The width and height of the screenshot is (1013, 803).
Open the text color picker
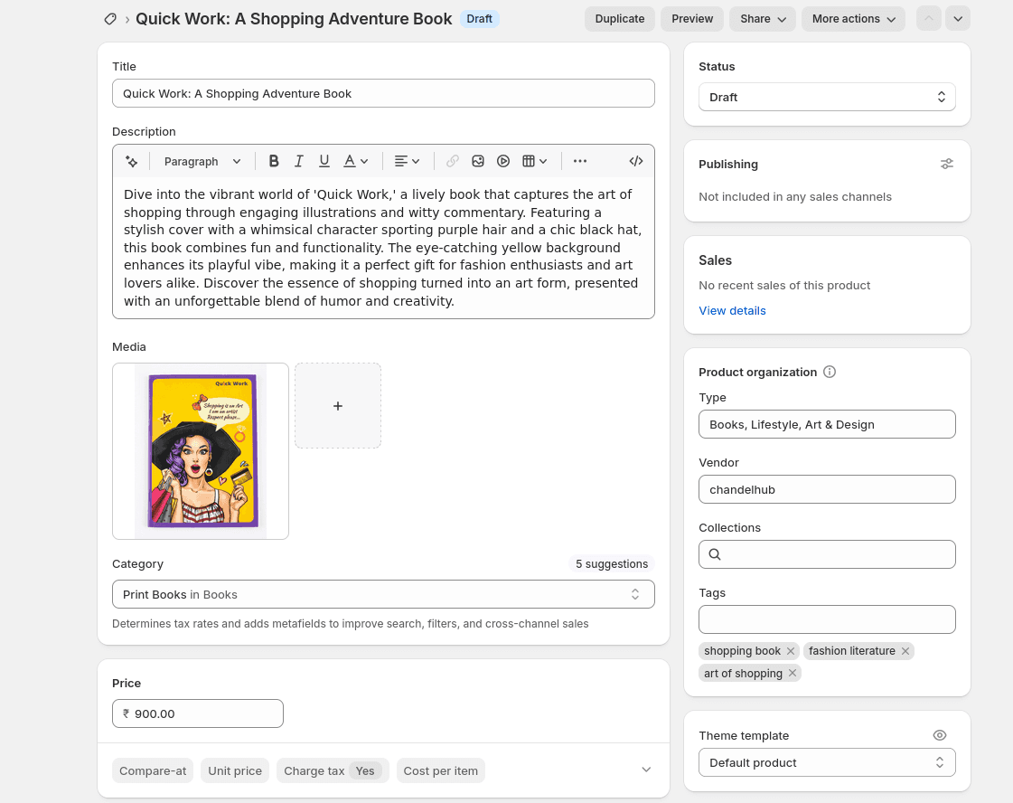point(355,162)
